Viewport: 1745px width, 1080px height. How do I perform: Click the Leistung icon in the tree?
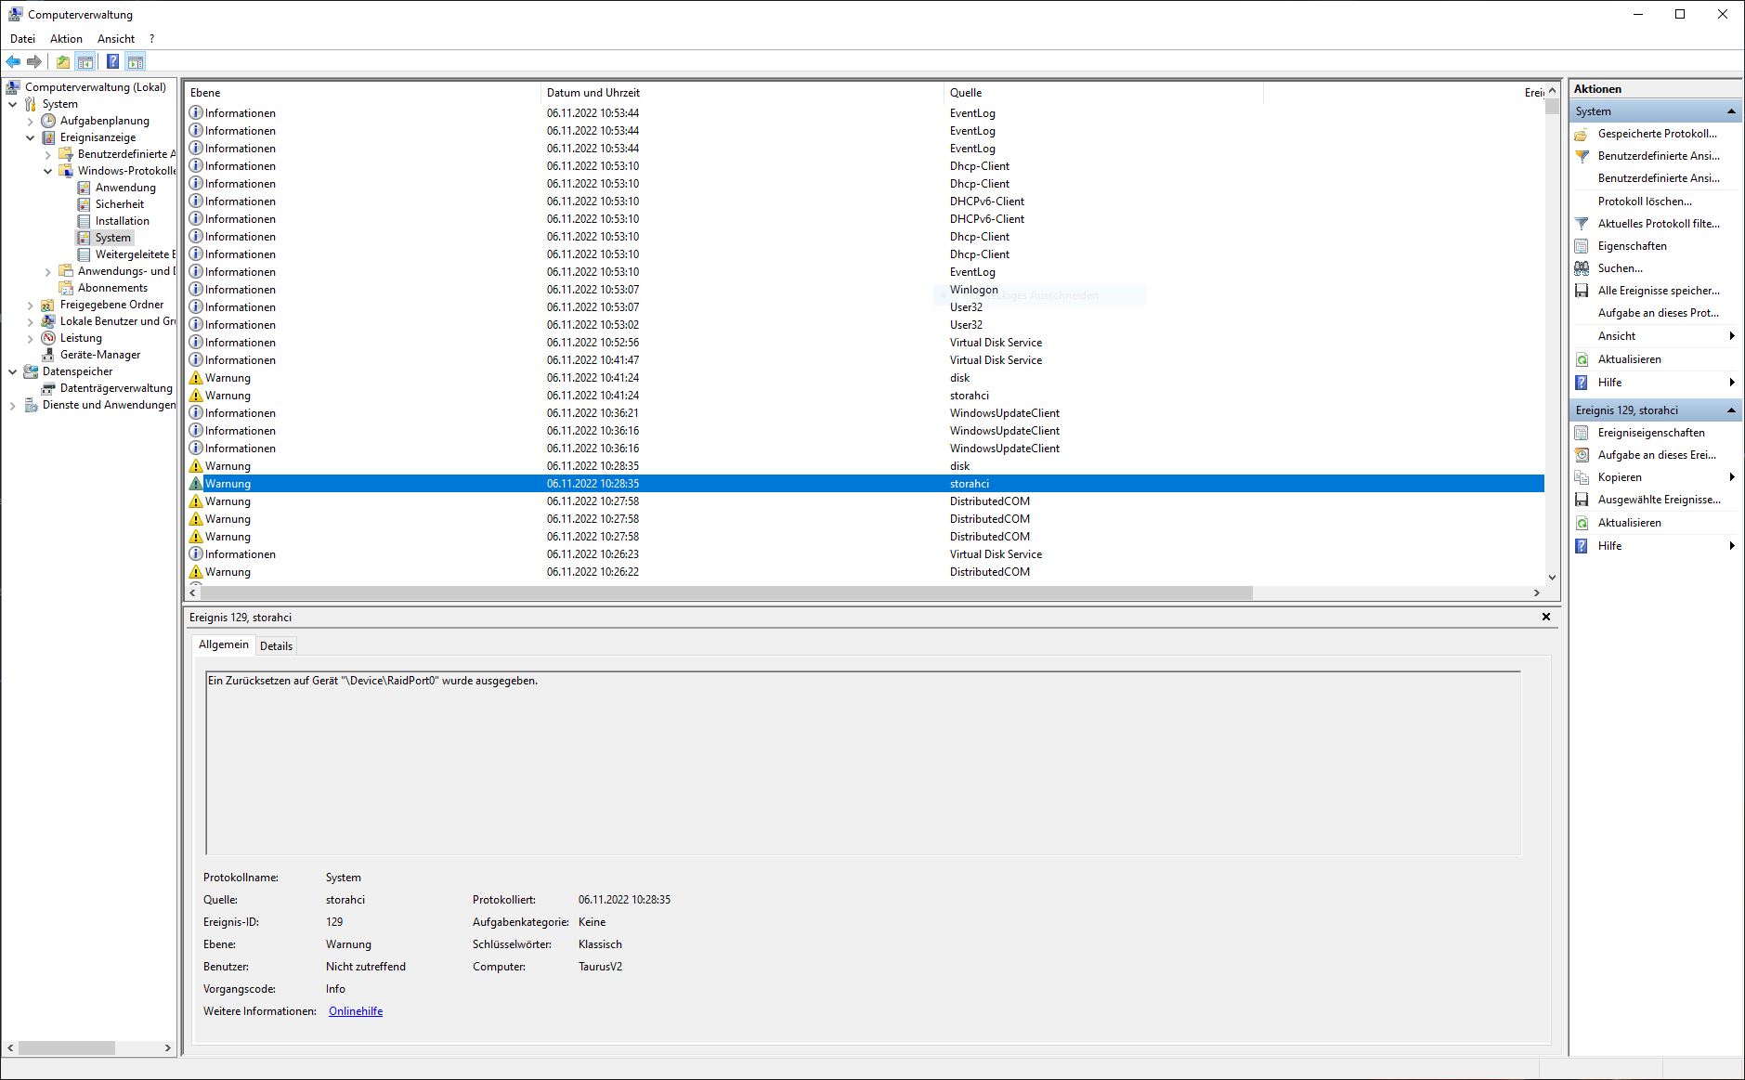[48, 338]
